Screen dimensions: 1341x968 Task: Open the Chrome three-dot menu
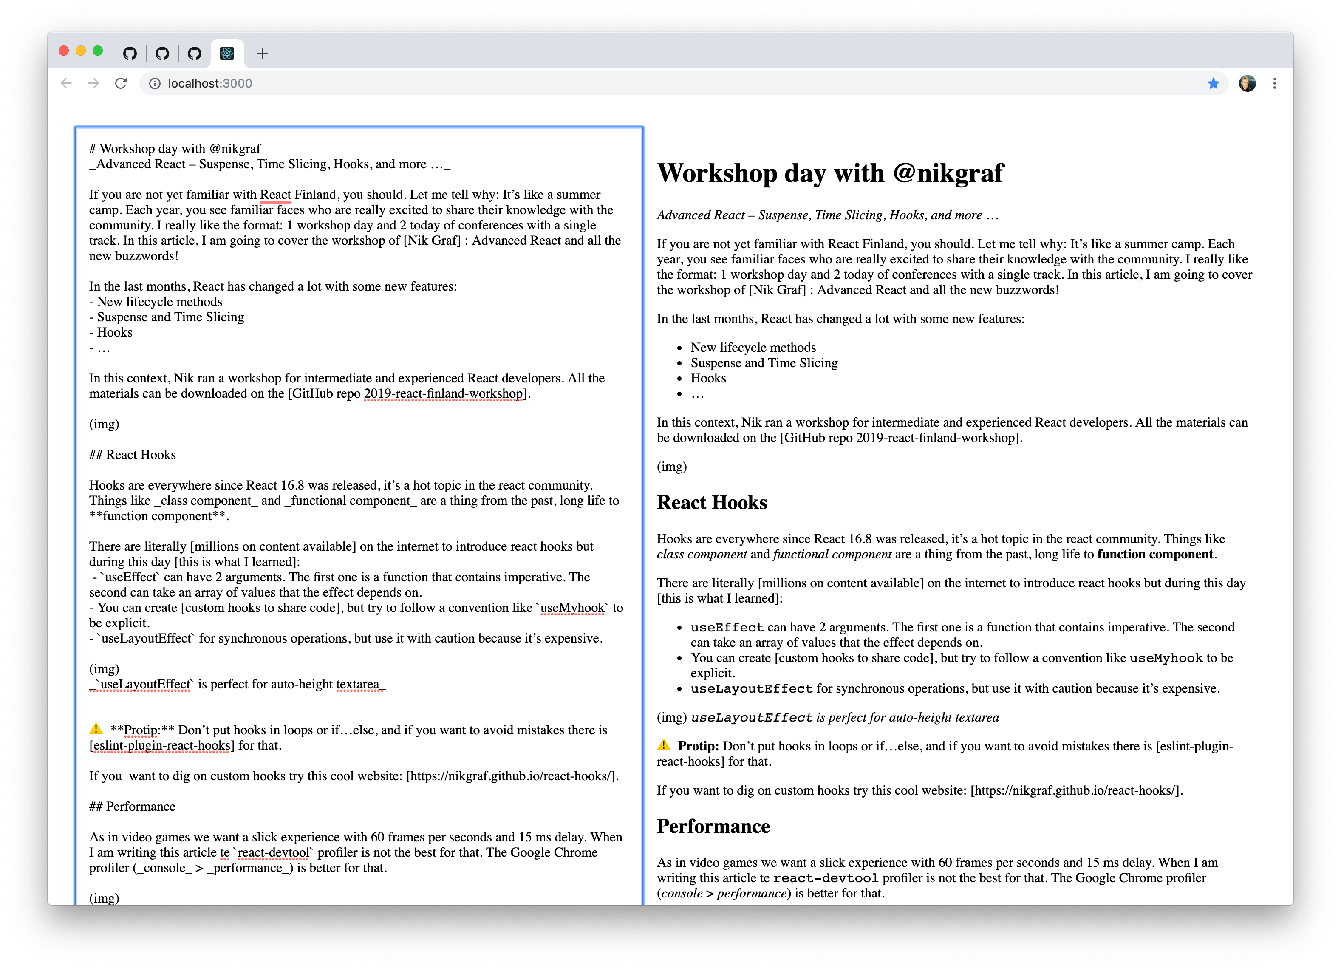[1275, 83]
